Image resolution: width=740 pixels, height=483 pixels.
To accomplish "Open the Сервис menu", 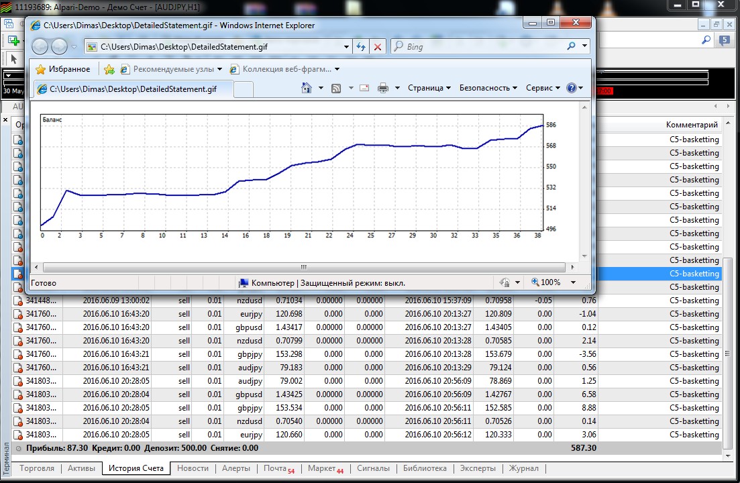I will (x=543, y=88).
